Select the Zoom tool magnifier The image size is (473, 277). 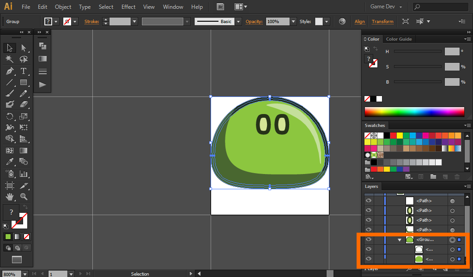24,197
